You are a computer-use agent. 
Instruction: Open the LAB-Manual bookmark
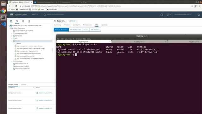click(22, 9)
